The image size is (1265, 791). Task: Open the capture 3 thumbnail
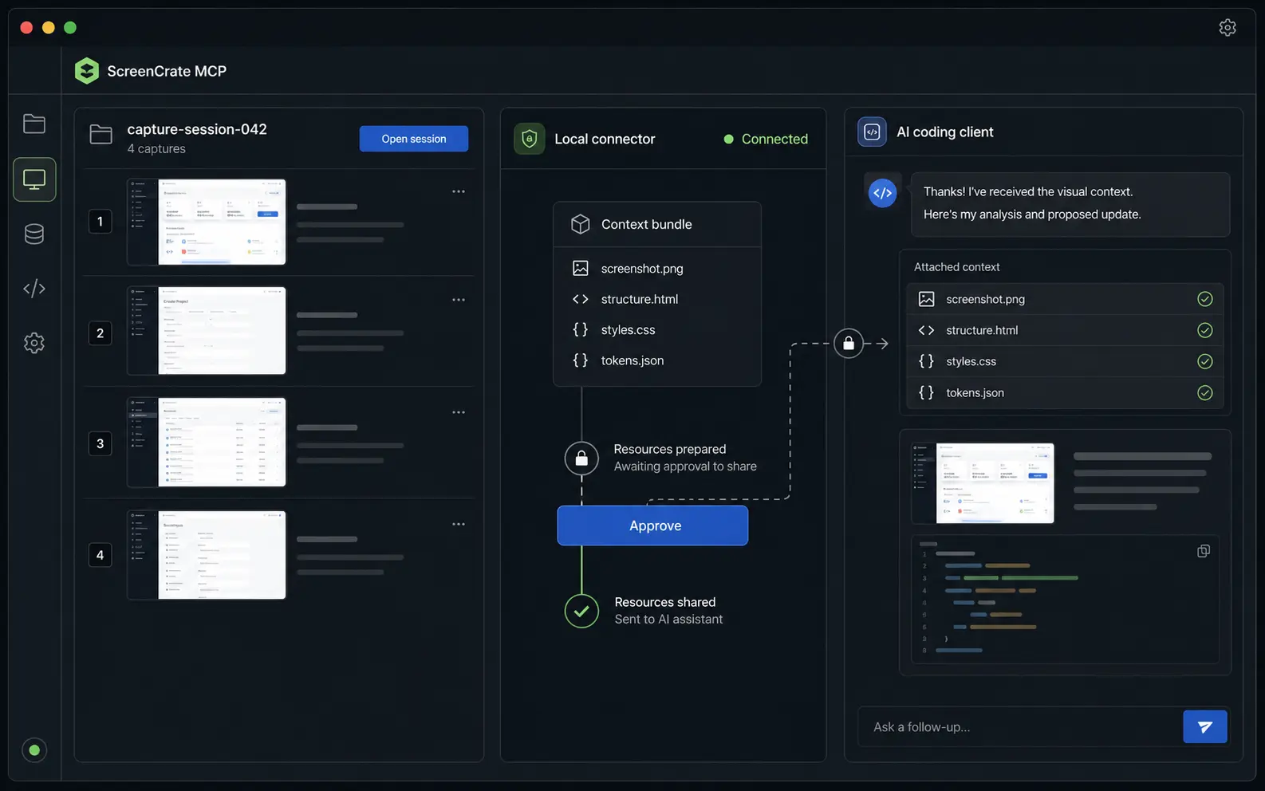(207, 443)
